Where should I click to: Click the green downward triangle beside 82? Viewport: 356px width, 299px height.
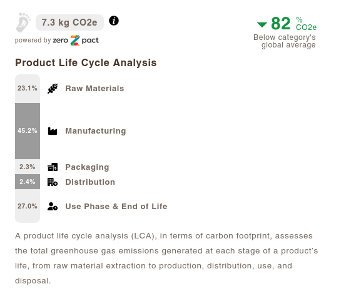tap(262, 25)
